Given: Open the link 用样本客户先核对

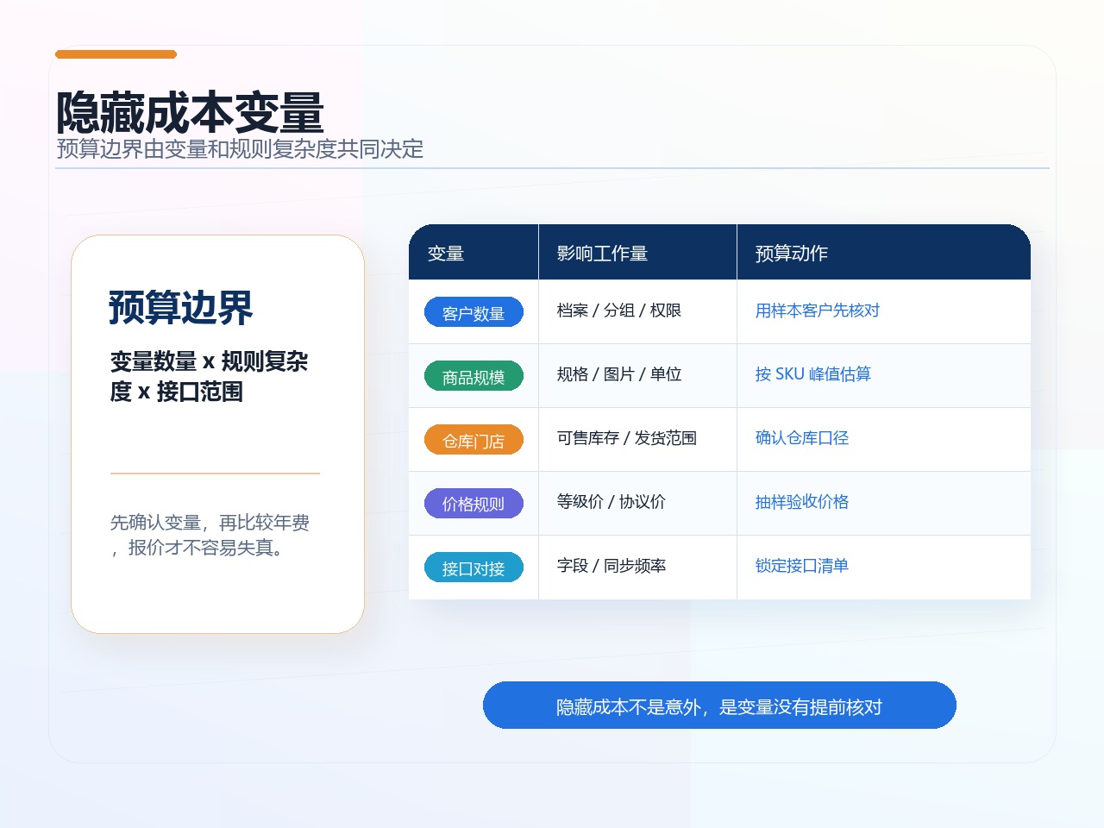Looking at the screenshot, I should [x=817, y=310].
